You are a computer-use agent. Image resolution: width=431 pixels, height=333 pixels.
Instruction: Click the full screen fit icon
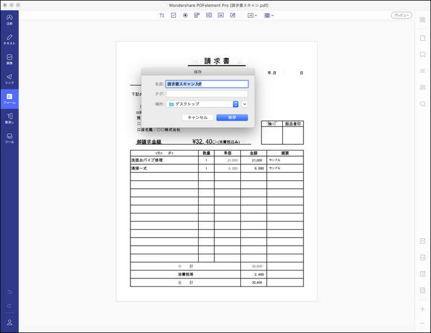(x=422, y=291)
